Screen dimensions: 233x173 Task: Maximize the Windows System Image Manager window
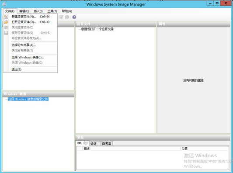[217, 3]
